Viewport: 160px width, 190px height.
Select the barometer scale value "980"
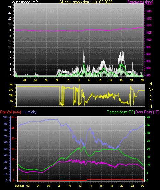[x=148, y=68]
